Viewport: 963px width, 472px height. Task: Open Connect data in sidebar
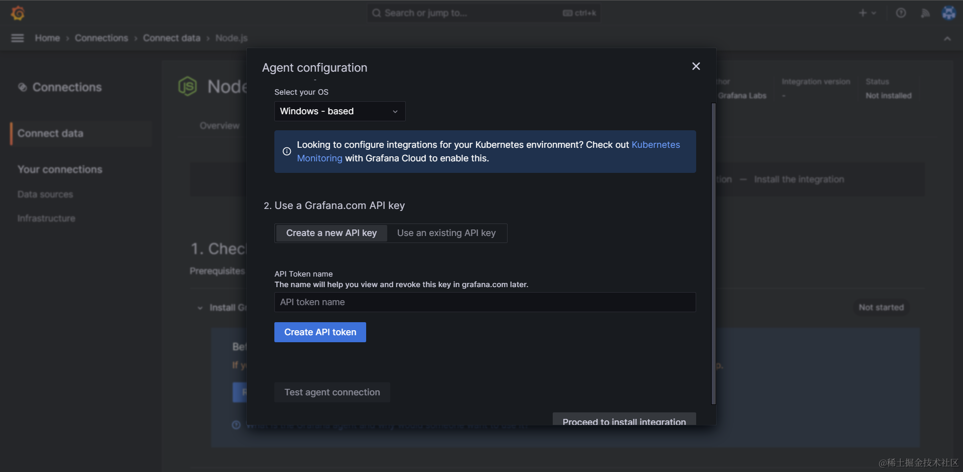pyautogui.click(x=51, y=133)
